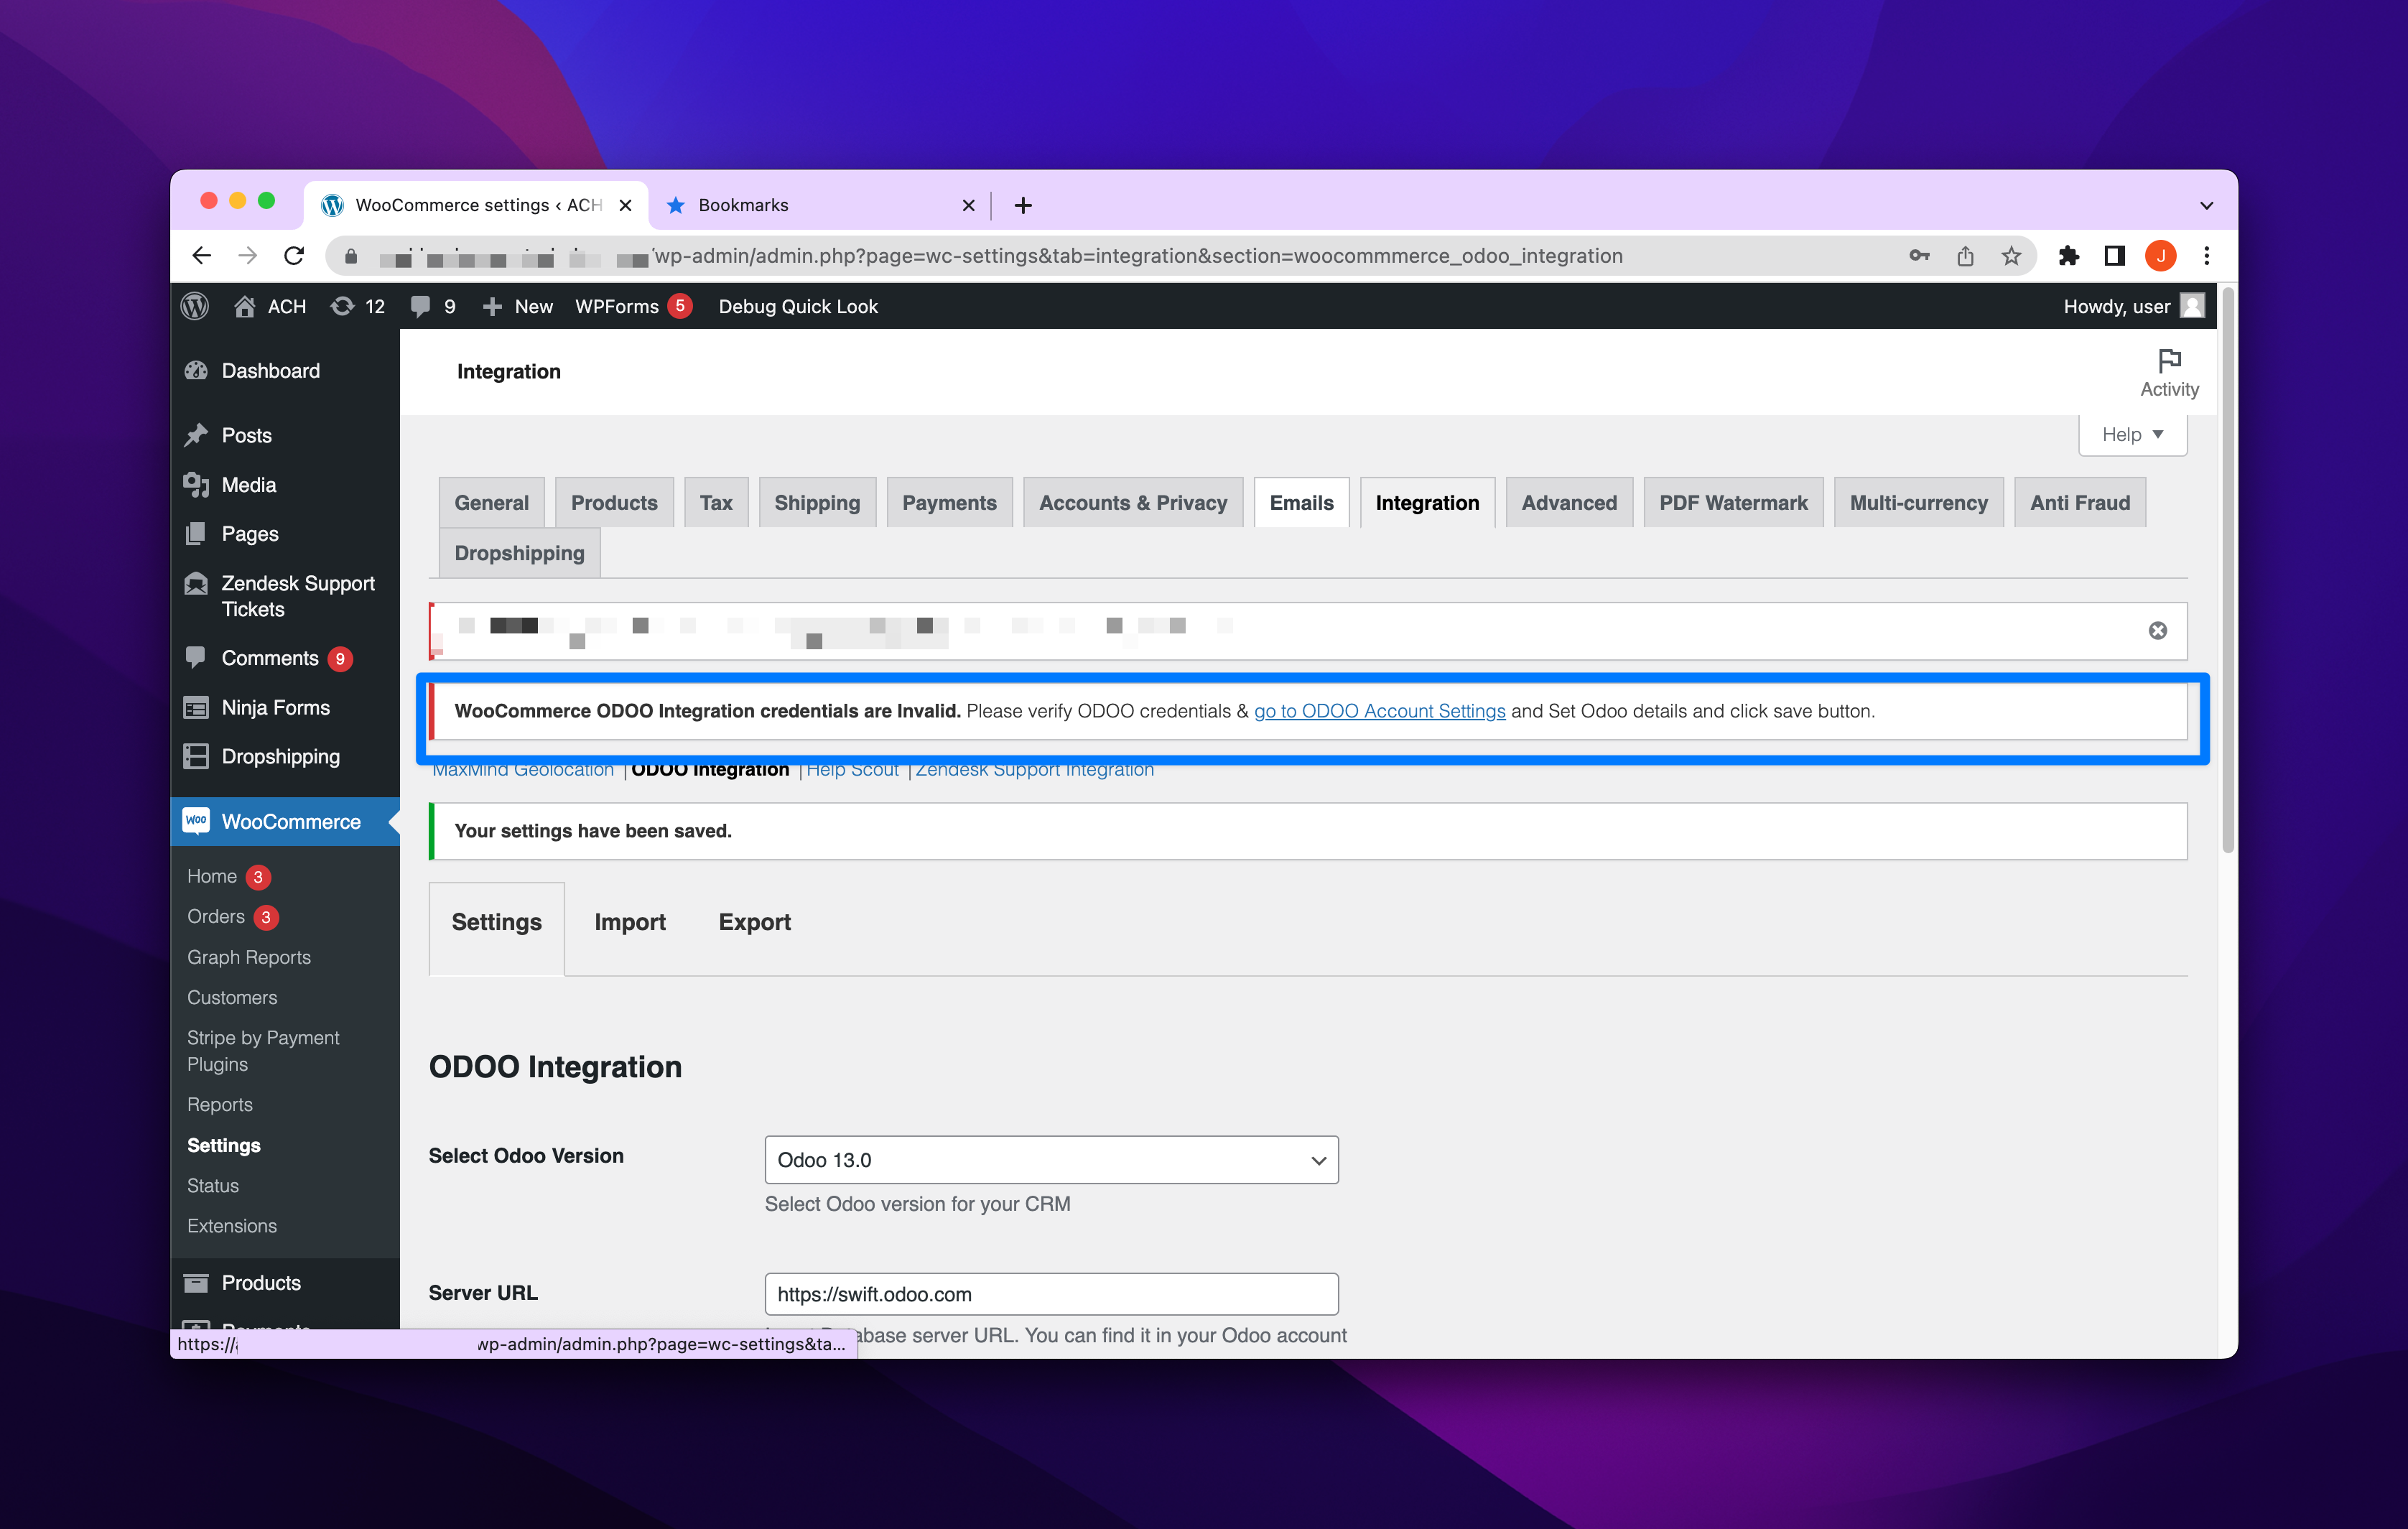Image resolution: width=2408 pixels, height=1529 pixels.
Task: Bookmark this page with star icon
Action: (2011, 256)
